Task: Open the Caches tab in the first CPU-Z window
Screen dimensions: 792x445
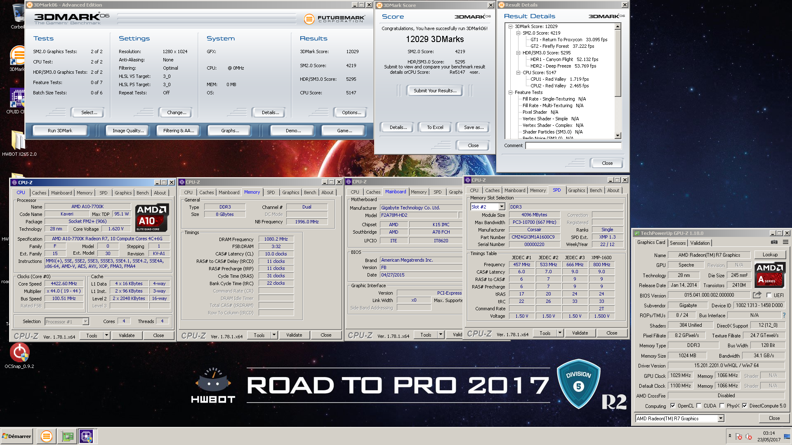Action: (39, 193)
